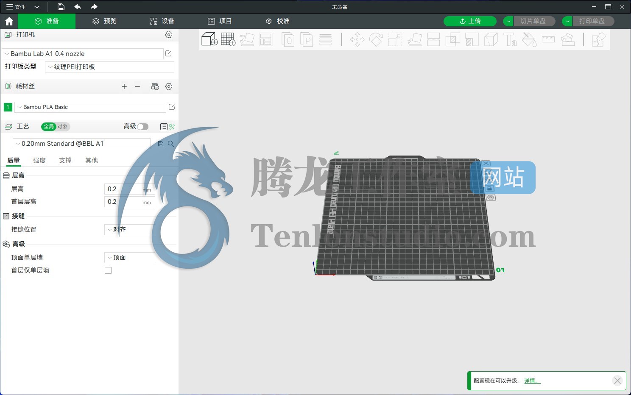Click the Add plate grid icon
Viewport: 631px width, 395px height.
click(x=228, y=39)
